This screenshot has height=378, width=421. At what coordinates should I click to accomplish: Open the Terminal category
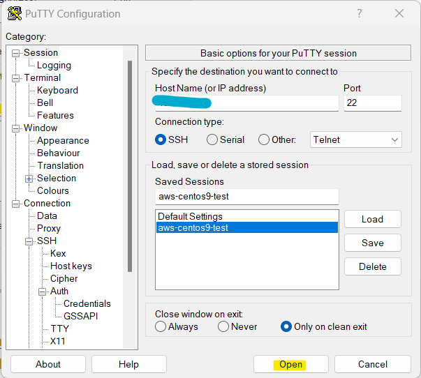(x=43, y=78)
